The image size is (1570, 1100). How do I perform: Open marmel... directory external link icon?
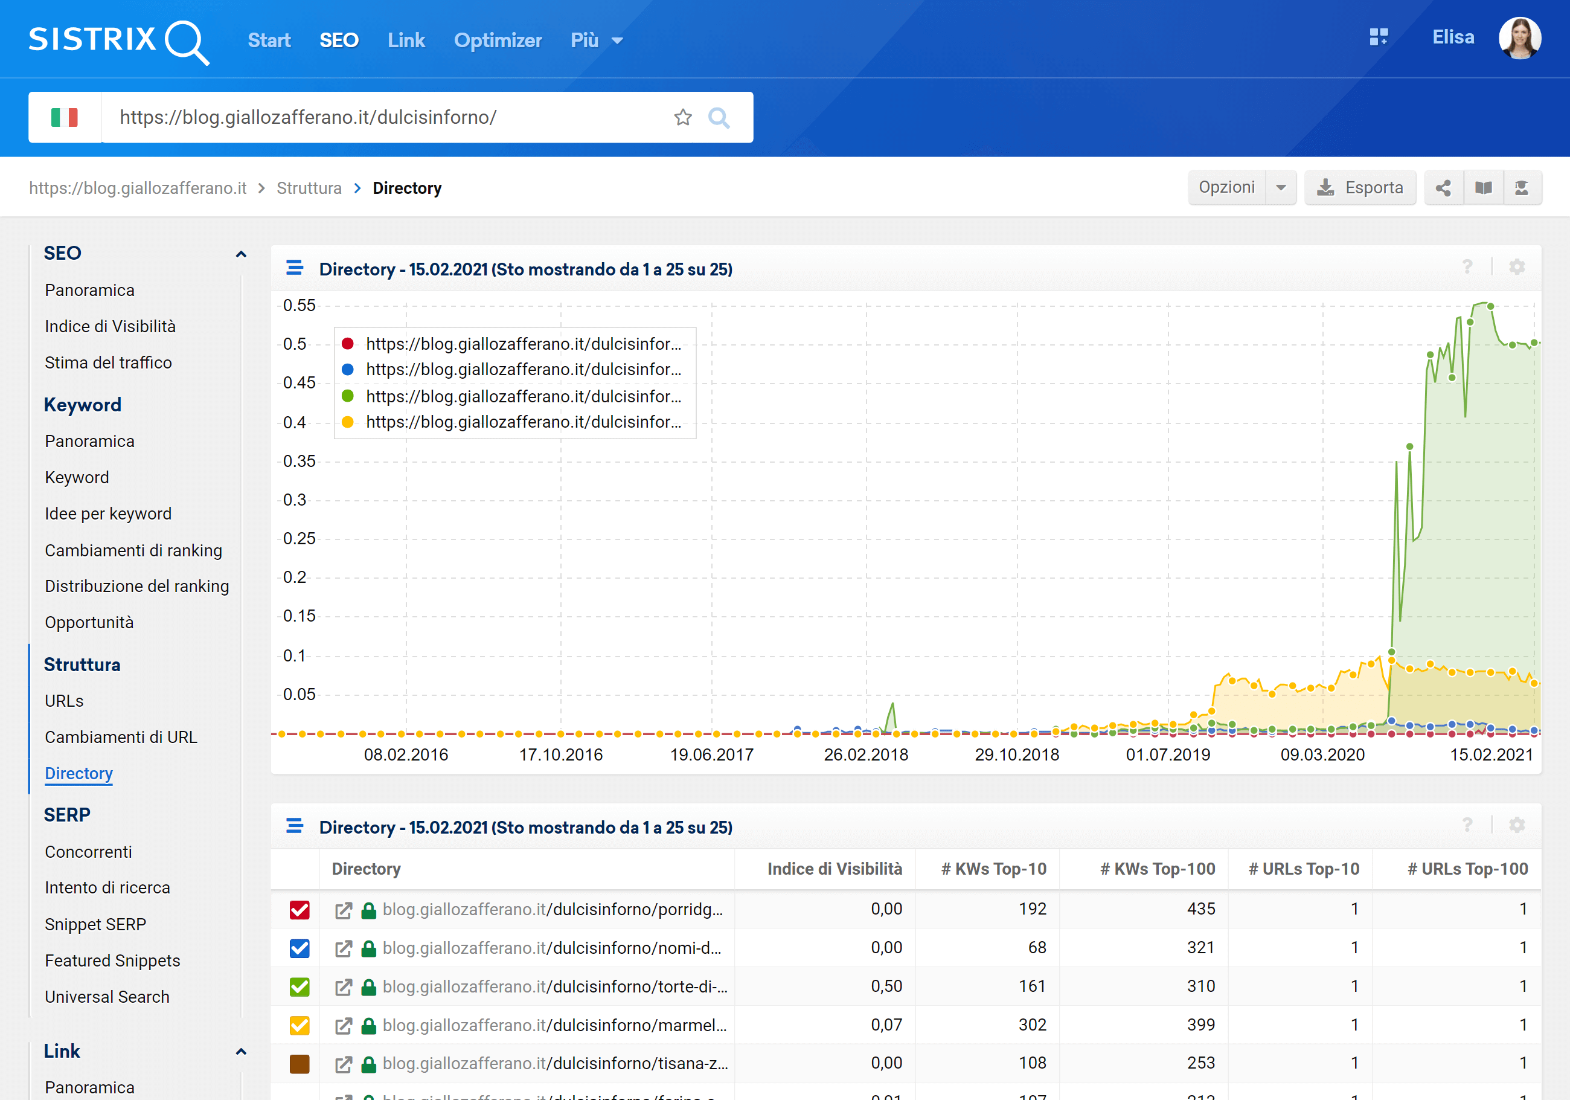(x=343, y=1026)
